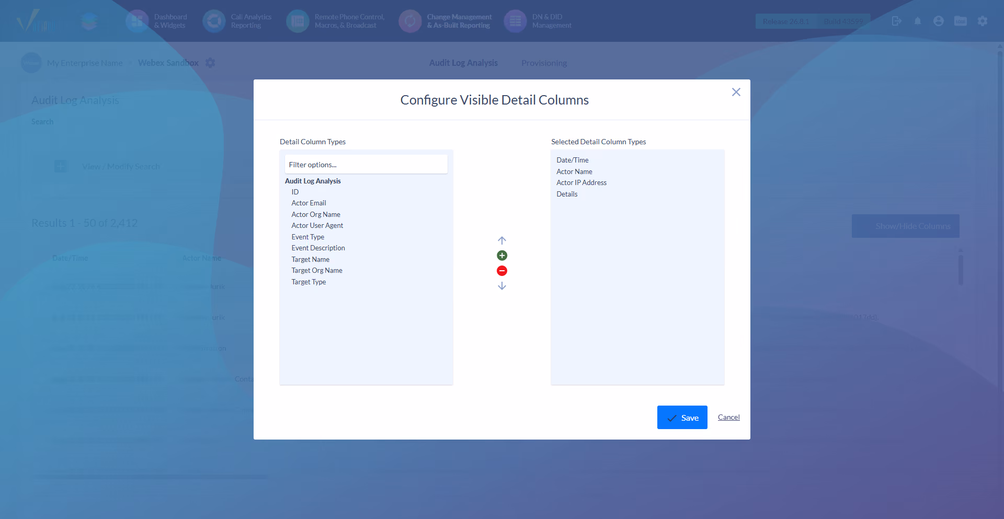Click the layers stack icon in header
This screenshot has width=1004, height=519.
[x=90, y=21]
